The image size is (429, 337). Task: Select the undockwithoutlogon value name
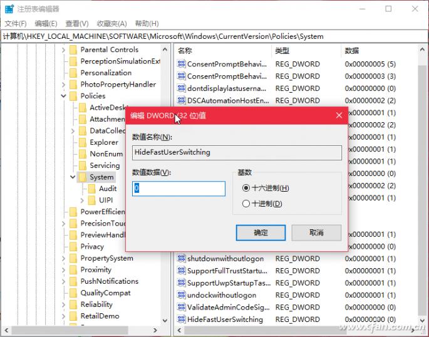pos(222,295)
